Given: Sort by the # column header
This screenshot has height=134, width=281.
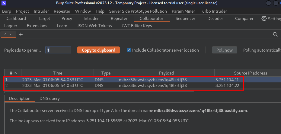Looking at the screenshot, I should click(13, 73).
